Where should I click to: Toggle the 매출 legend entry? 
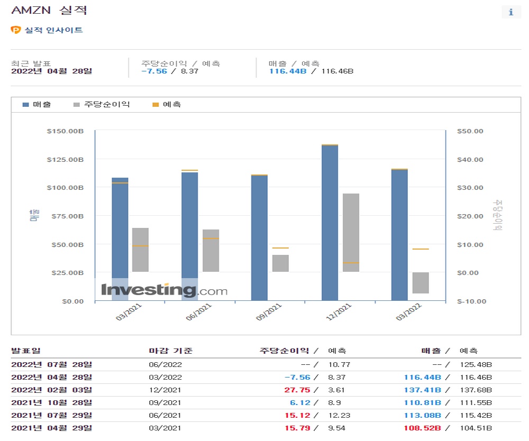pos(37,105)
